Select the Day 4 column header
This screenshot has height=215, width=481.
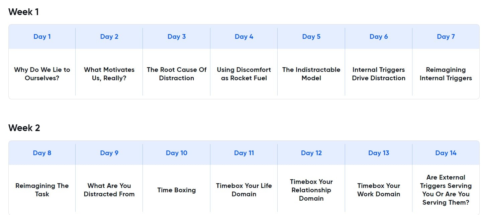(244, 37)
